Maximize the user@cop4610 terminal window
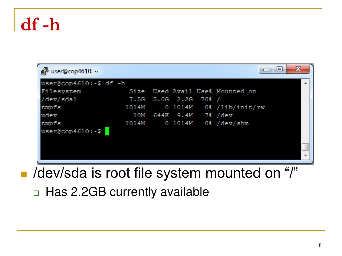This screenshot has width=342, height=256. [x=280, y=69]
